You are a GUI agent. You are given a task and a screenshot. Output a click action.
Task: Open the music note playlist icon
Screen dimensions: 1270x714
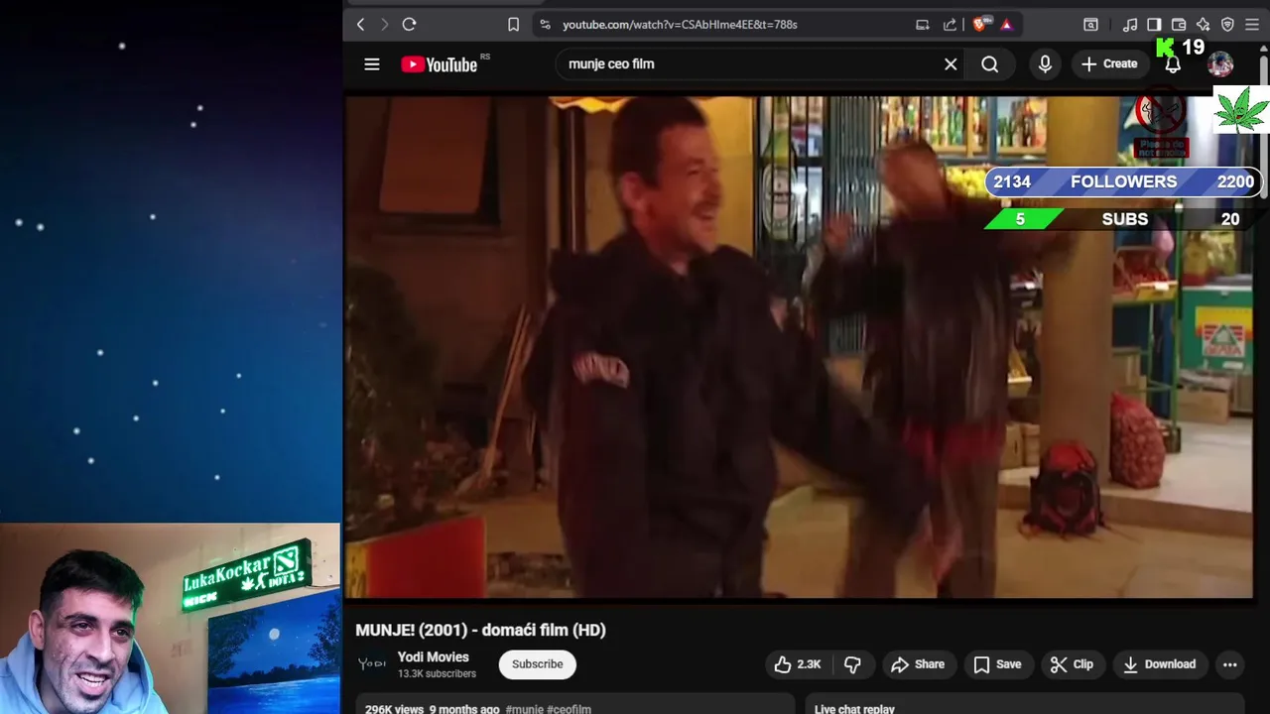pyautogui.click(x=1130, y=25)
